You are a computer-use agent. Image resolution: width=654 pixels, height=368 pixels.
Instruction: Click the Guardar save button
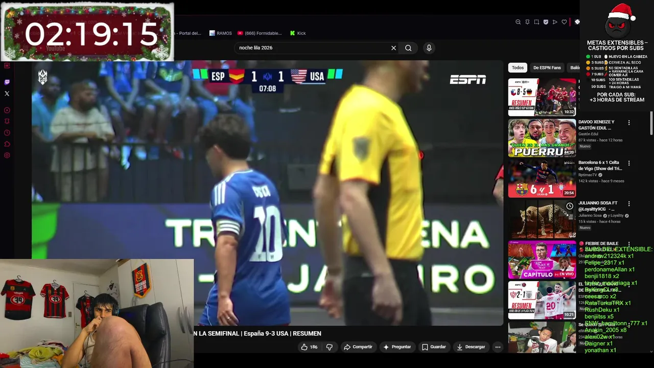click(x=434, y=347)
